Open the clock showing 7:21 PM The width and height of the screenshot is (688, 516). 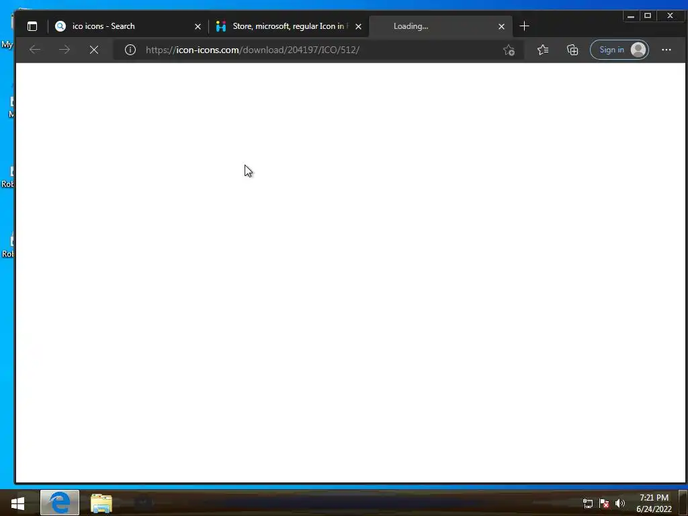click(x=654, y=503)
